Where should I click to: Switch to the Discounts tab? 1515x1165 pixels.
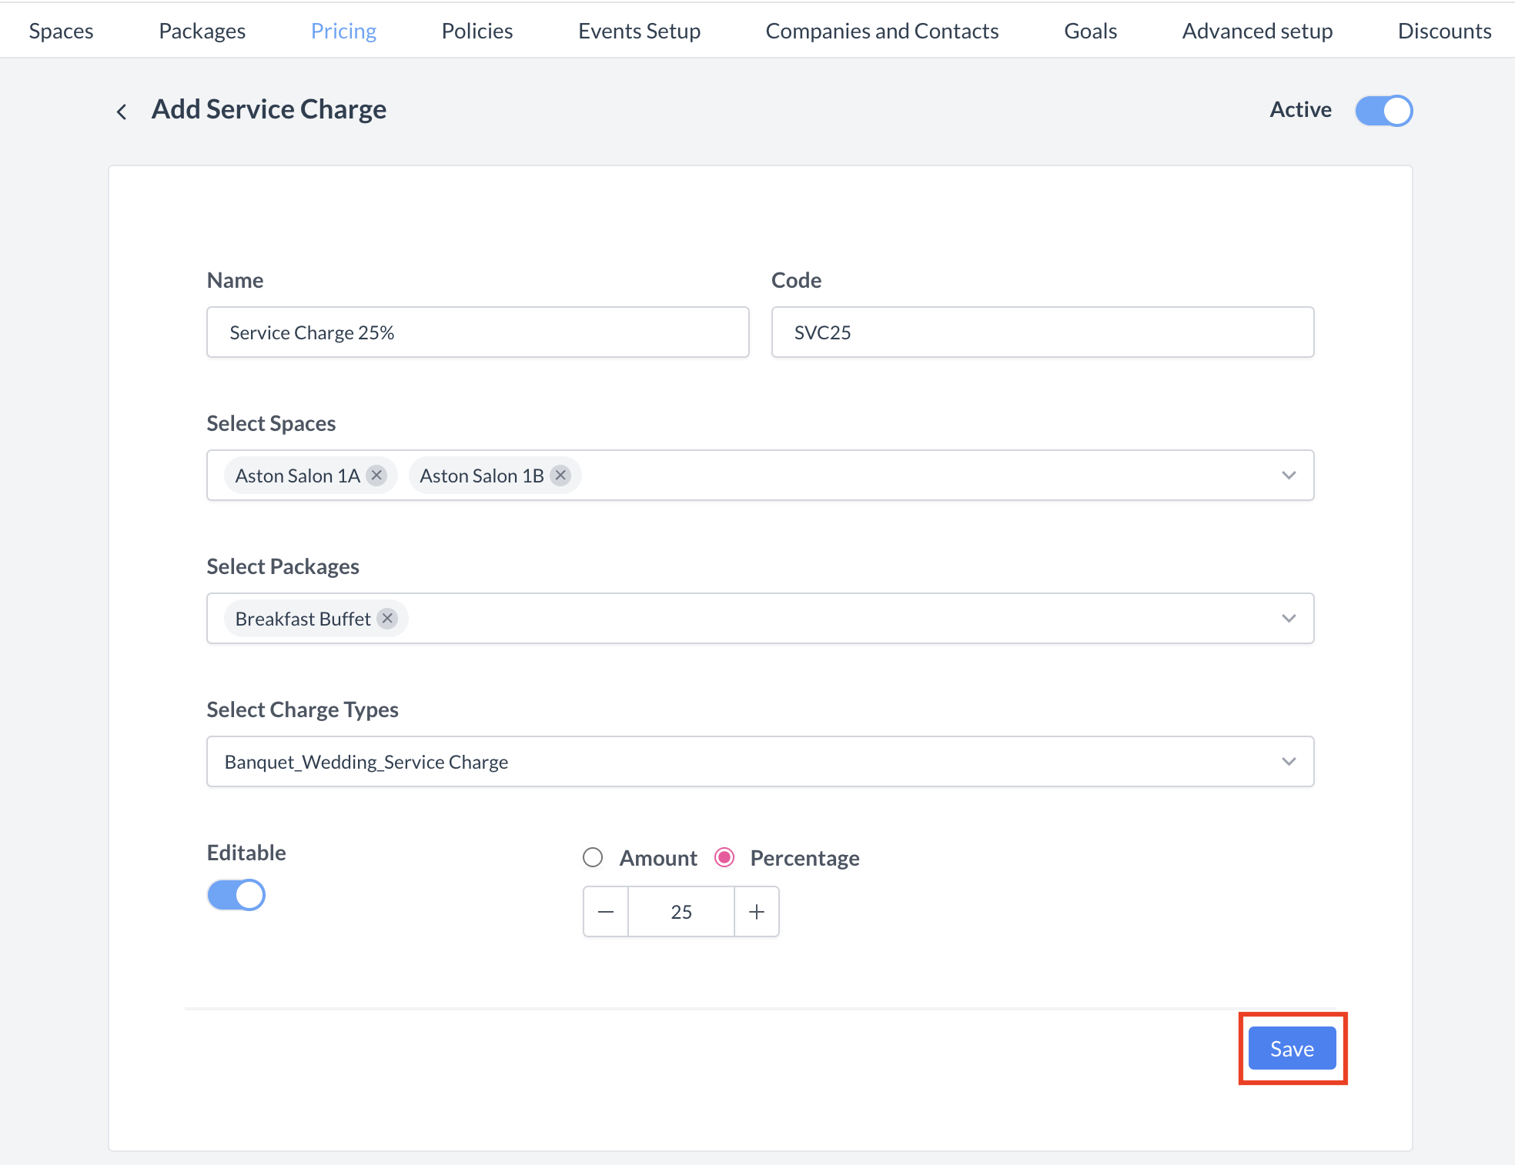pyautogui.click(x=1444, y=31)
